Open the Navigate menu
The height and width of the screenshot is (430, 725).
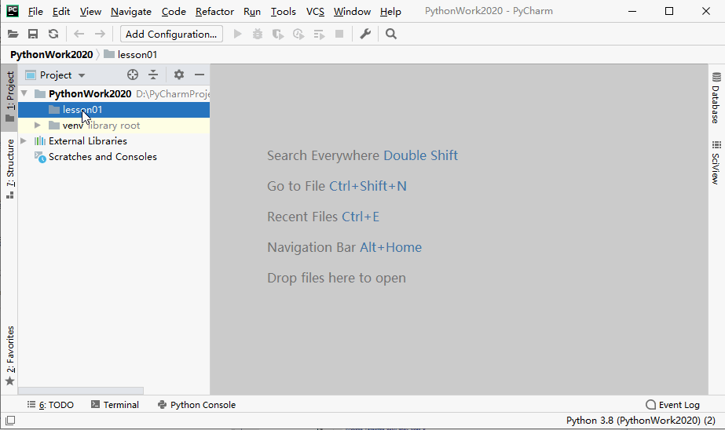[x=131, y=12]
